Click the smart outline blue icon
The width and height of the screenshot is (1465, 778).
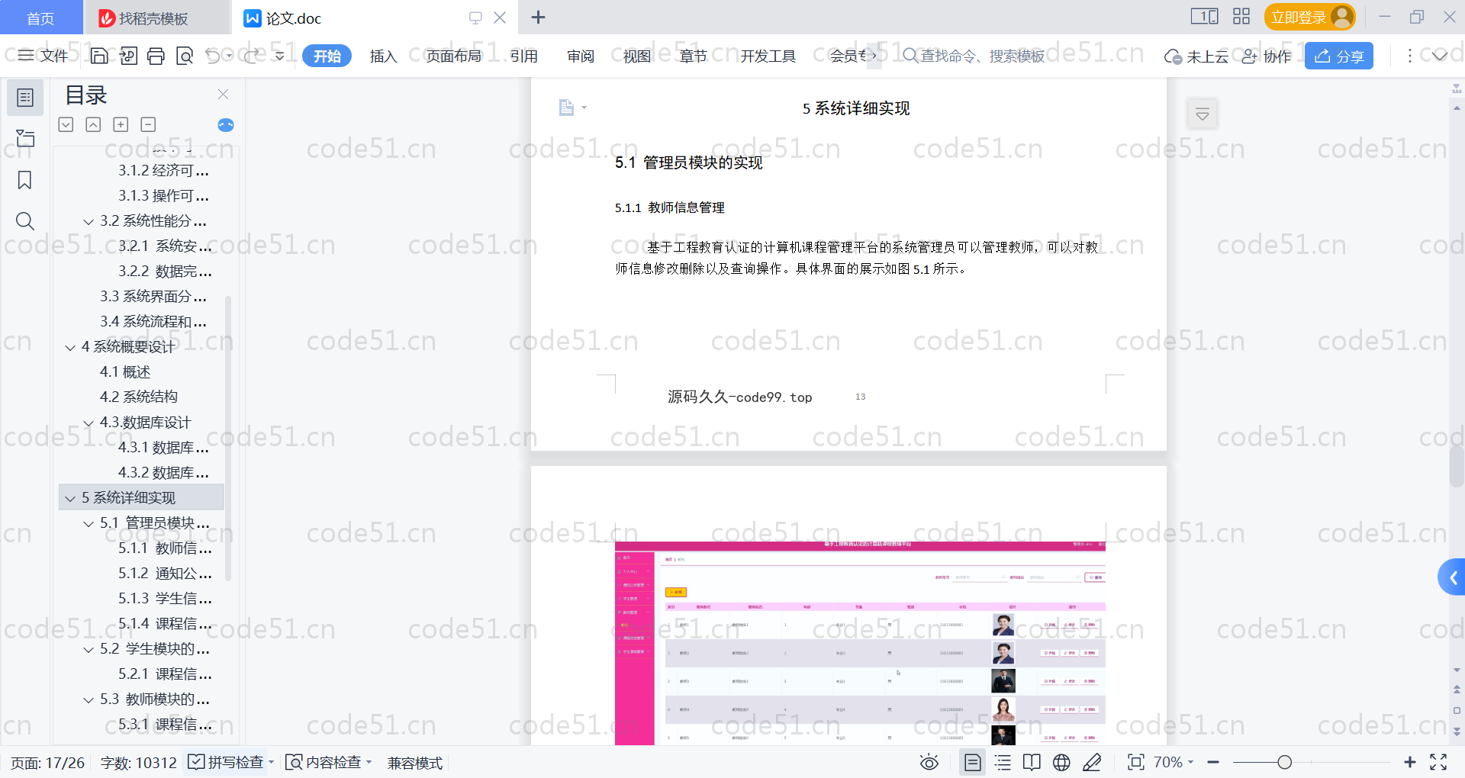pos(226,125)
